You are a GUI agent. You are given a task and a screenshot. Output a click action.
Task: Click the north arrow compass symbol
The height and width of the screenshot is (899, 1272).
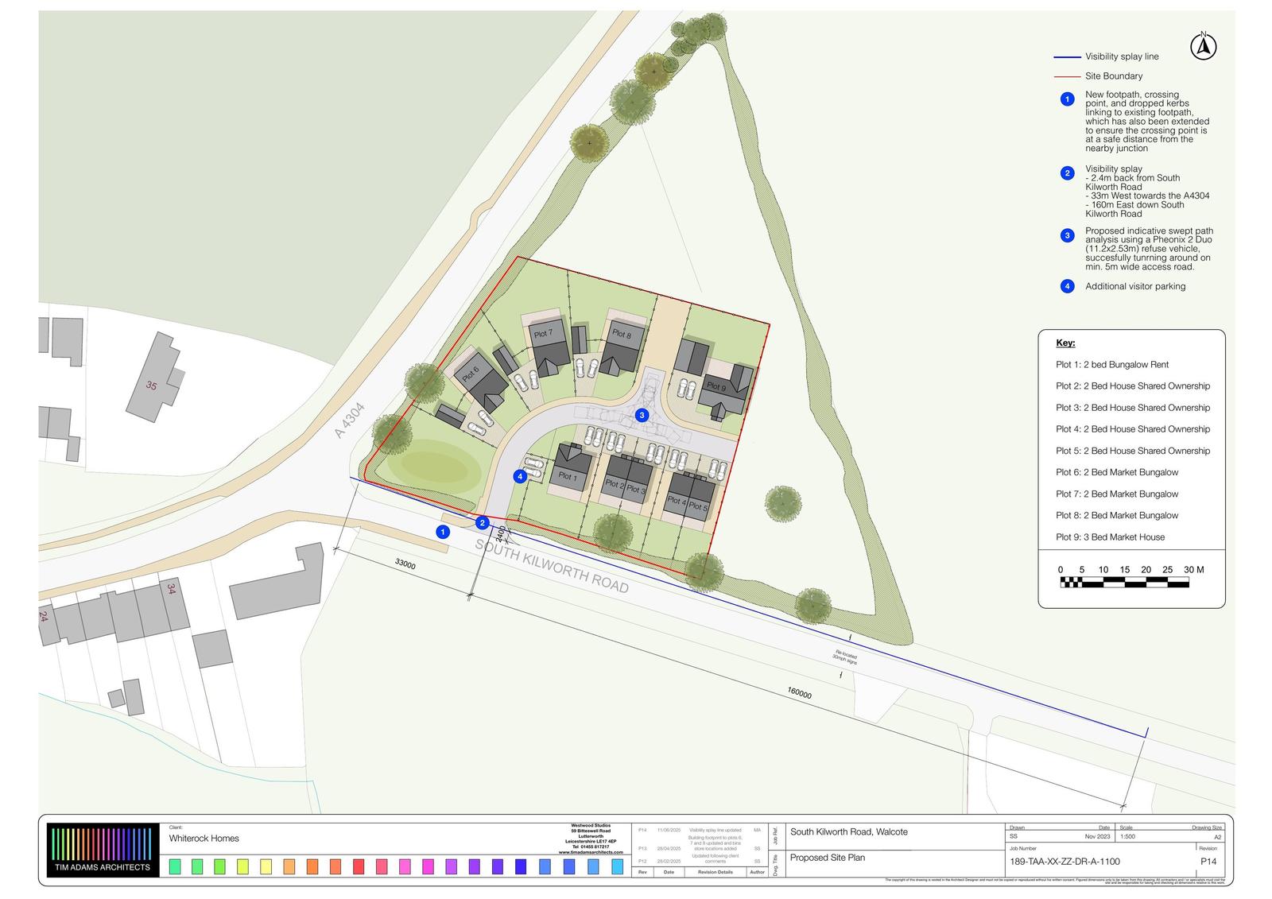coord(1204,47)
